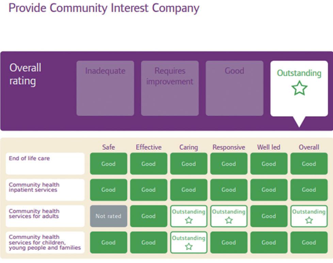Click inpatient services Well led Good cell
Viewport: 333px width, 263px height.
coord(269,190)
